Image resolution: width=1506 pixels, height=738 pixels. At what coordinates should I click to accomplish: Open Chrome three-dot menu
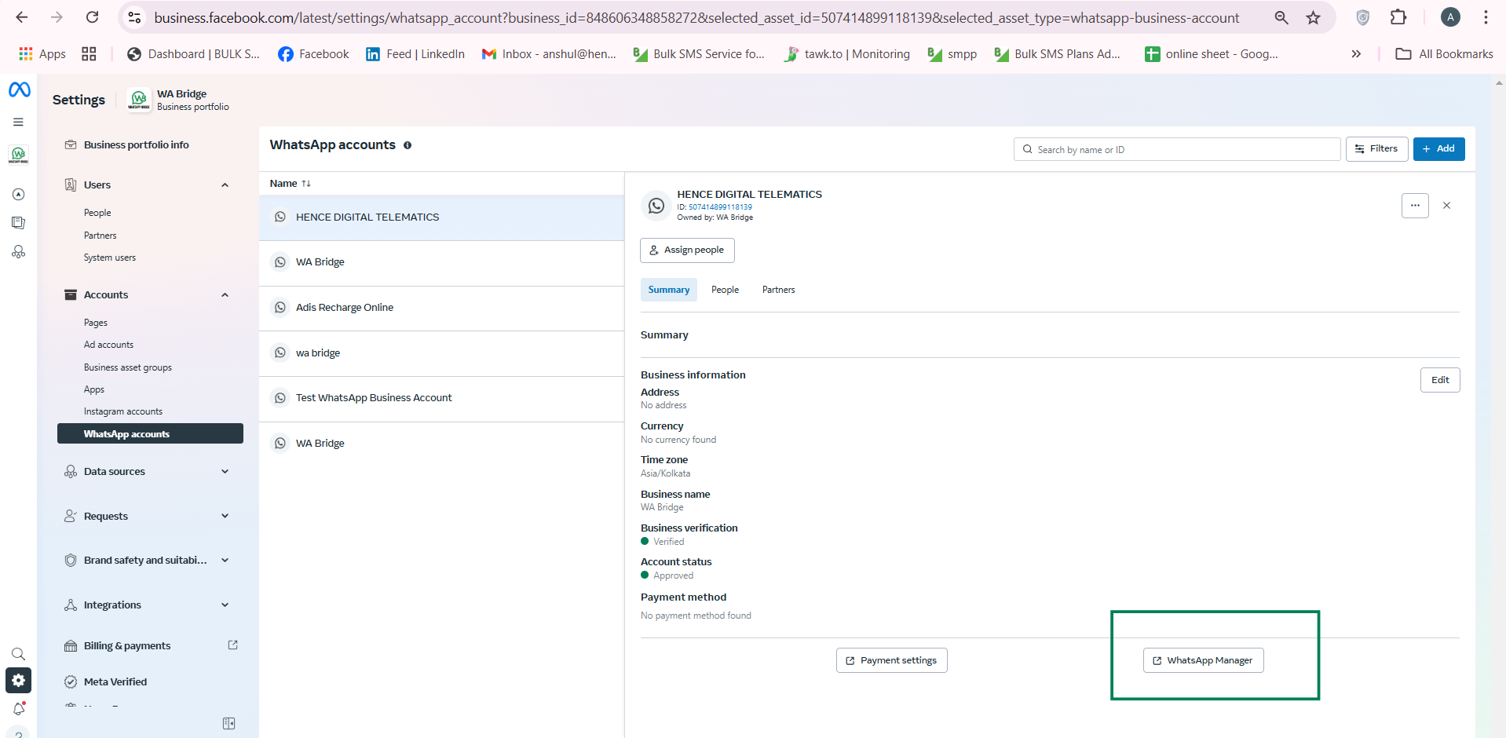1486,17
